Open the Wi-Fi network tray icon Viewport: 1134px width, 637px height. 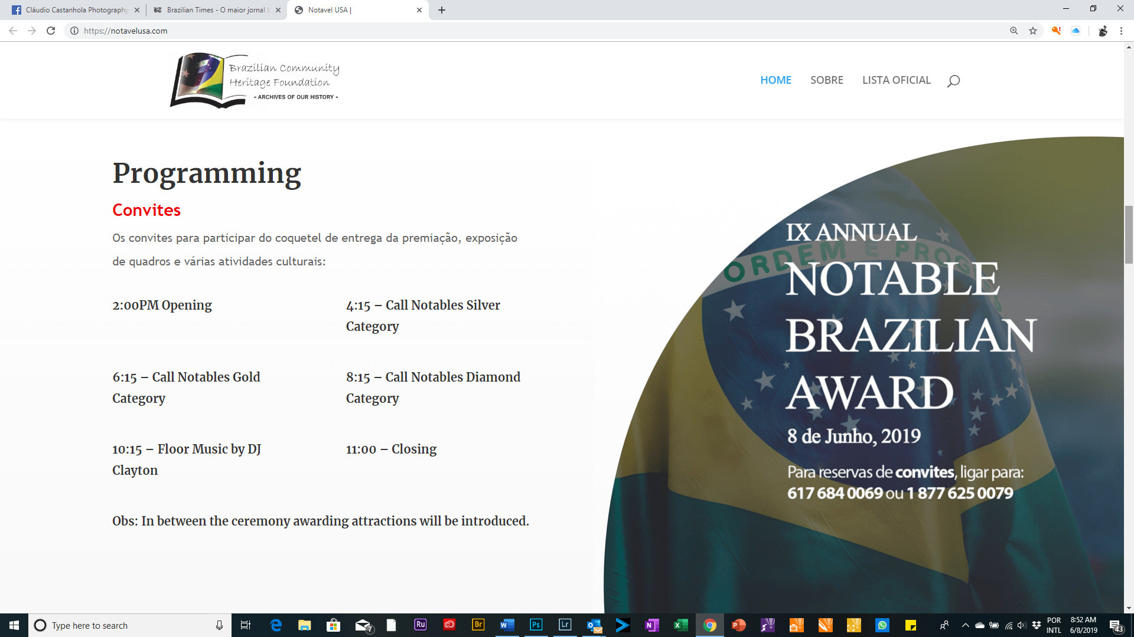(x=1008, y=625)
